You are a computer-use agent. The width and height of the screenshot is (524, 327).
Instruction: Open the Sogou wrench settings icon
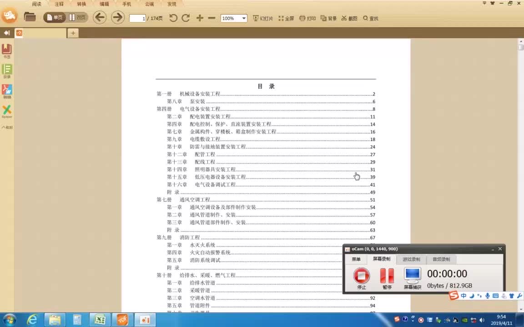519,296
